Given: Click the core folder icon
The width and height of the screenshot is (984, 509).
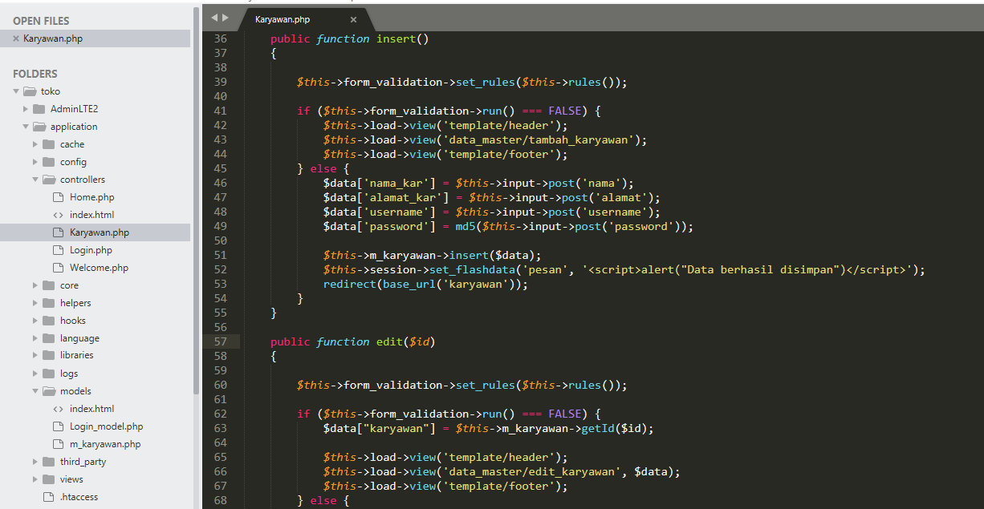Looking at the screenshot, I should 49,285.
